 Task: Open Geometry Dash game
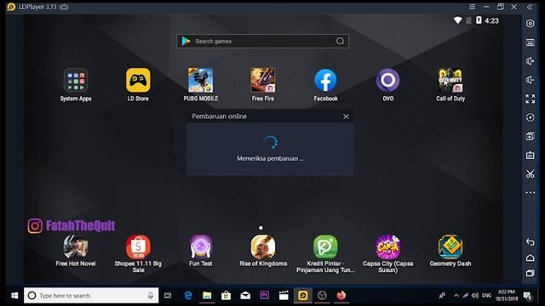(x=450, y=246)
